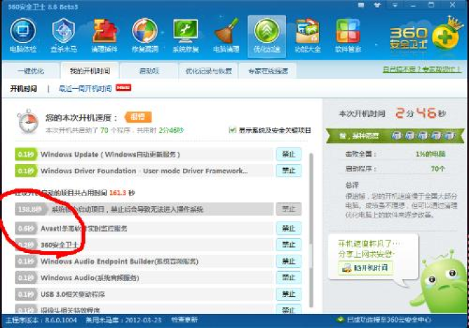Click the star rating badges row
Image resolution: width=469 pixels, height=328 pixels.
(x=423, y=136)
